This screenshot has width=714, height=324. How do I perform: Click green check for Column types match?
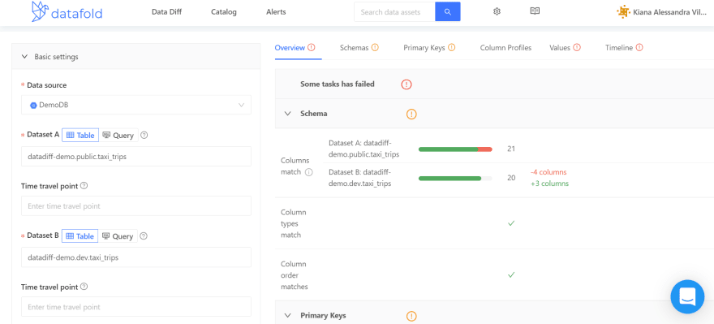pos(511,223)
